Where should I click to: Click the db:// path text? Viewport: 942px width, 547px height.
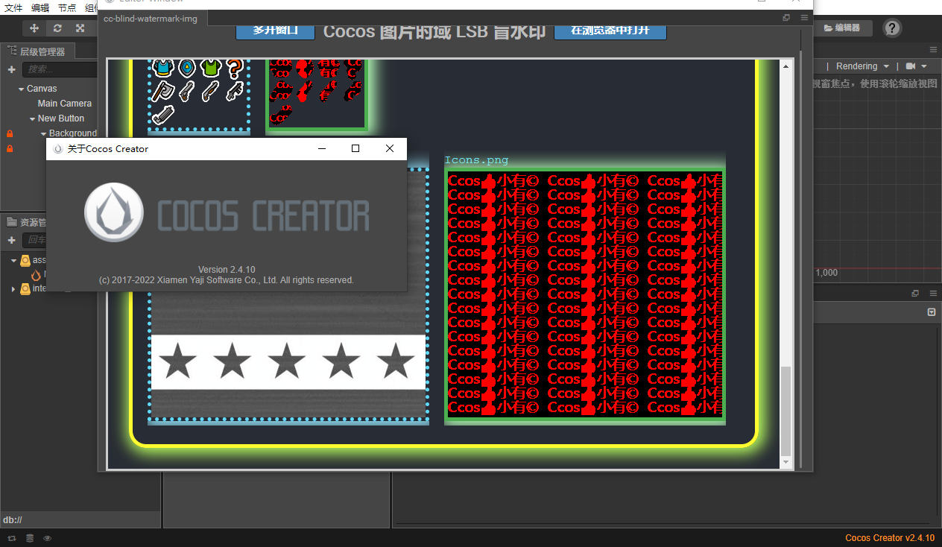coord(13,520)
